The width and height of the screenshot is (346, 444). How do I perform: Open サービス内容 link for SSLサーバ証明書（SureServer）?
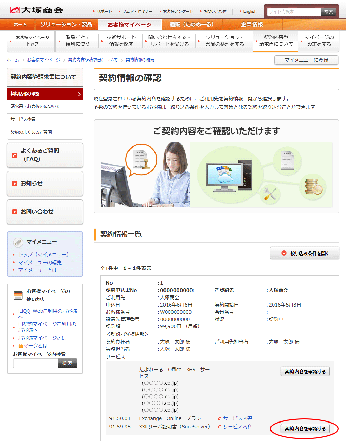pyautogui.click(x=238, y=427)
